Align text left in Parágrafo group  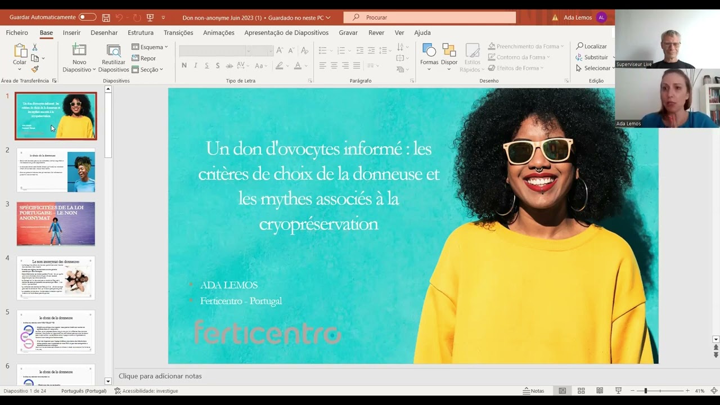[x=323, y=66]
